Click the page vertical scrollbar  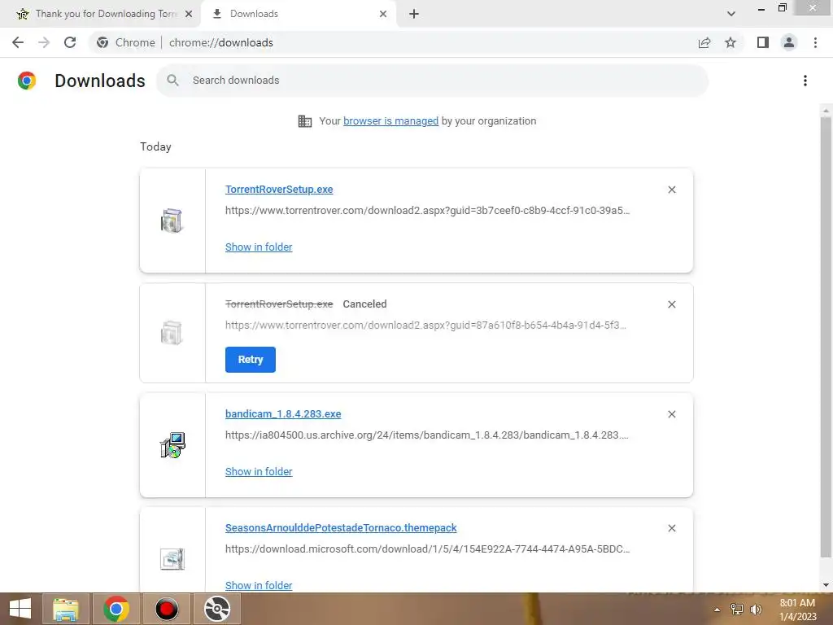pyautogui.click(x=826, y=336)
